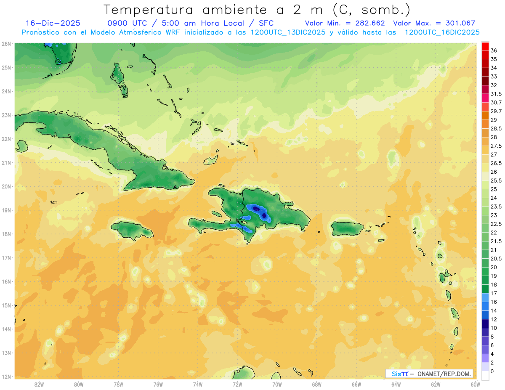
Task: Click the legend value '19'
Action: click(x=494, y=276)
